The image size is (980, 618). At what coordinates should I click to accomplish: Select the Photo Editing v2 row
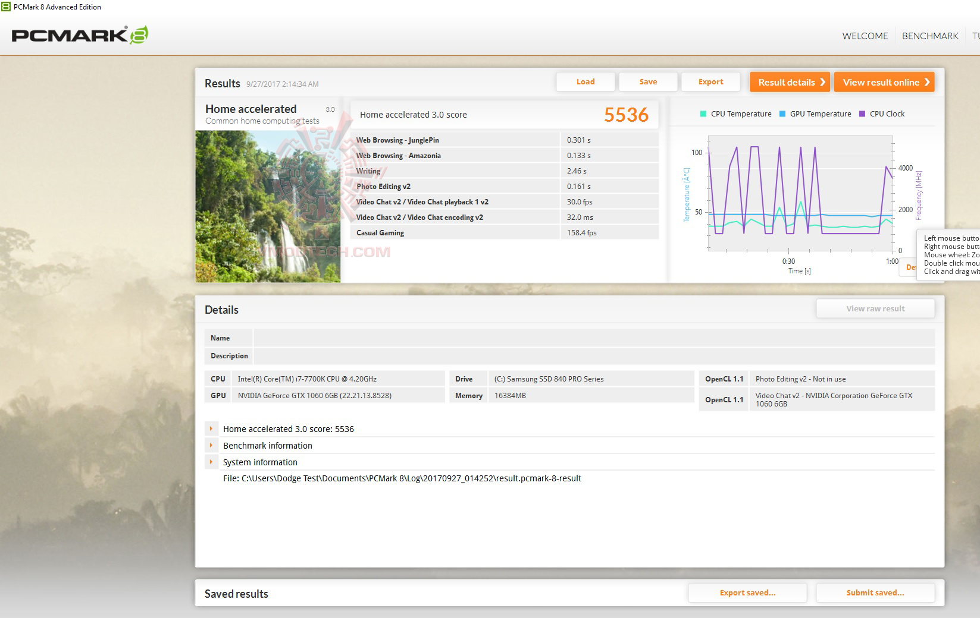[505, 186]
